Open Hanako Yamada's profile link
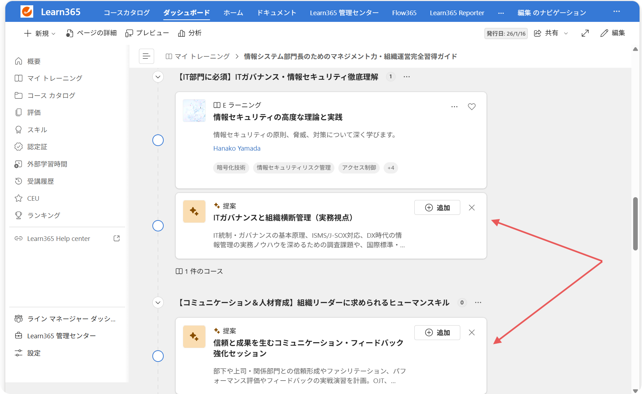 237,148
